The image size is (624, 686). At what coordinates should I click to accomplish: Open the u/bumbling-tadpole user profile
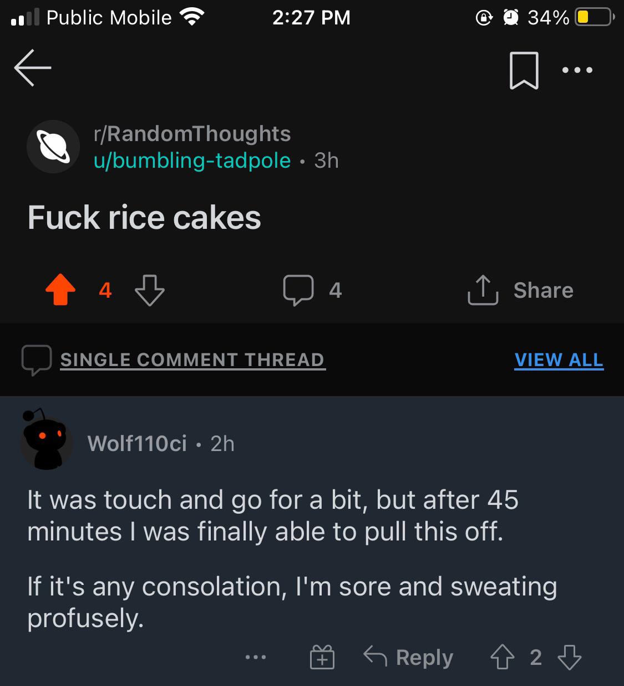click(192, 161)
